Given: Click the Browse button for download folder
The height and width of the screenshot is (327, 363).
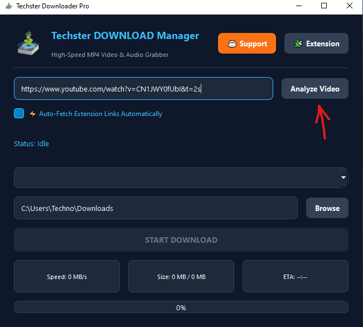Looking at the screenshot, I should pos(327,208).
